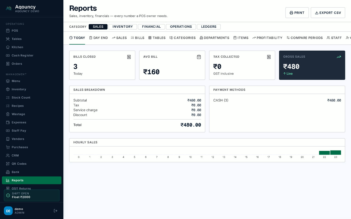Click the Menu layers icon
Image resolution: width=351 pixels, height=219 pixels.
(8, 81)
